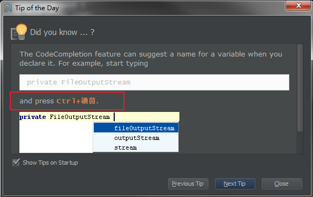The width and height of the screenshot is (313, 197).
Task: Close the window using the red X
Action: (298, 5)
